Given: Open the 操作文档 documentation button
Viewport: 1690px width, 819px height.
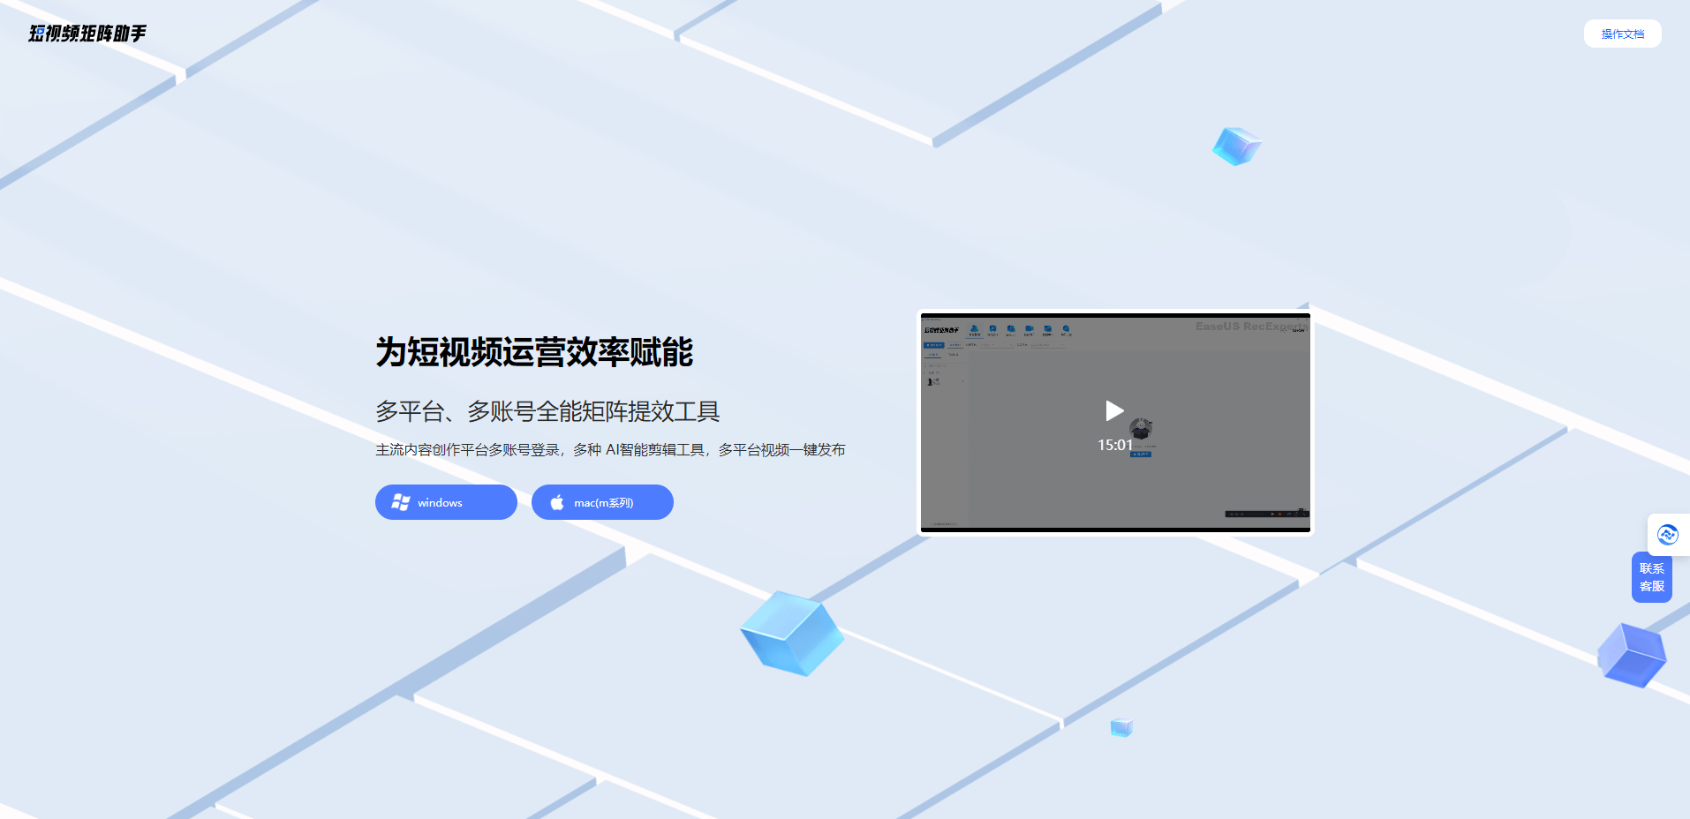Looking at the screenshot, I should click(1622, 34).
